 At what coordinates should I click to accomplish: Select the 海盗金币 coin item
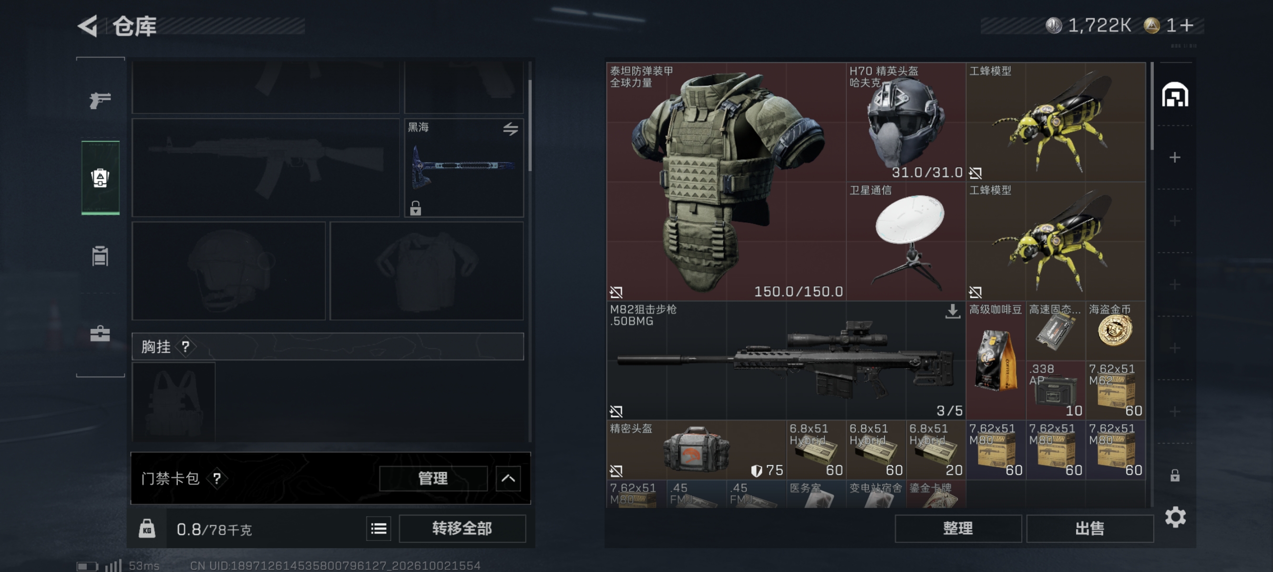[x=1115, y=331]
